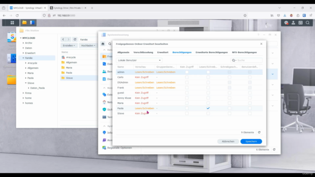315x177 pixels.
Task: Open the NFS-Berechtigungen tab
Action: pyautogui.click(x=245, y=53)
